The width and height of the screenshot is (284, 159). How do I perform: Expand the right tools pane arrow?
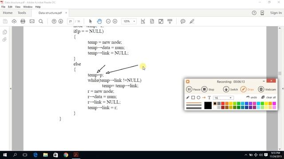(283, 88)
